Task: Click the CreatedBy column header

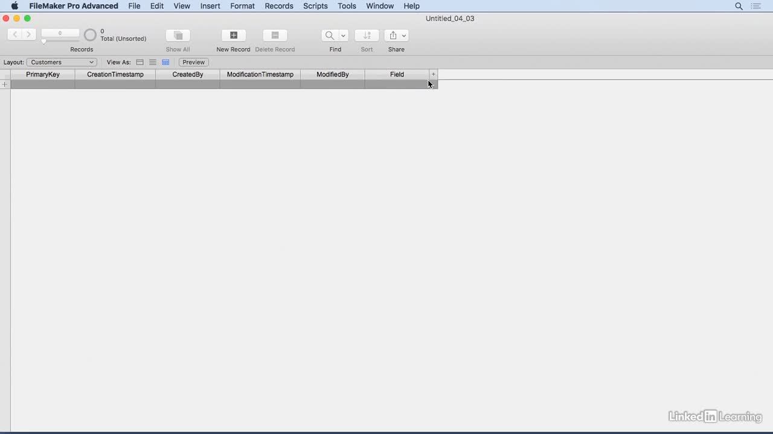Action: pyautogui.click(x=188, y=74)
